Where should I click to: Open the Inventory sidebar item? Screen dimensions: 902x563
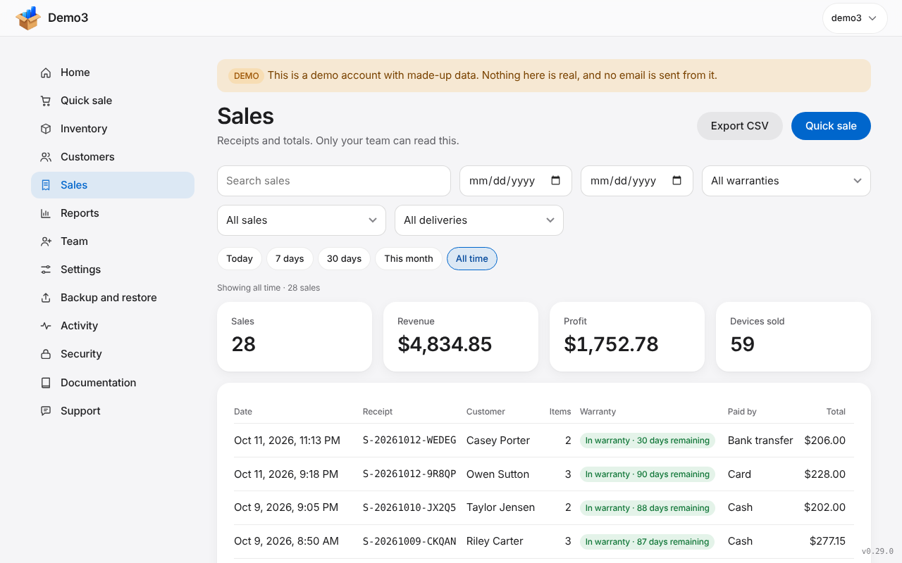click(x=113, y=129)
